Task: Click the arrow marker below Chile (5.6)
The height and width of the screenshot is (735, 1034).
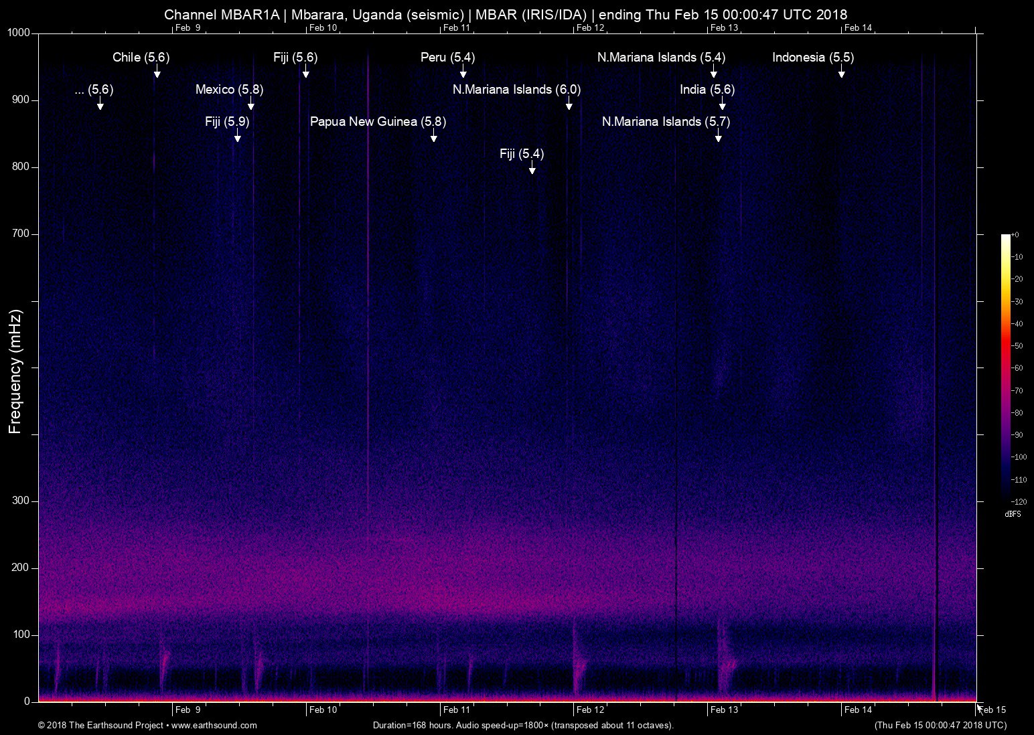Action: [157, 71]
